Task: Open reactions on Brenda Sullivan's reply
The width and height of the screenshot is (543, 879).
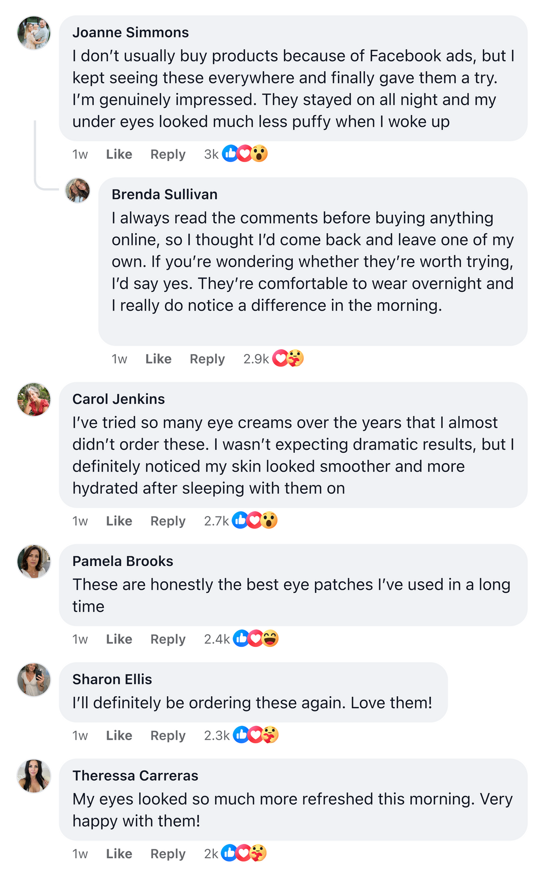Action: point(288,359)
